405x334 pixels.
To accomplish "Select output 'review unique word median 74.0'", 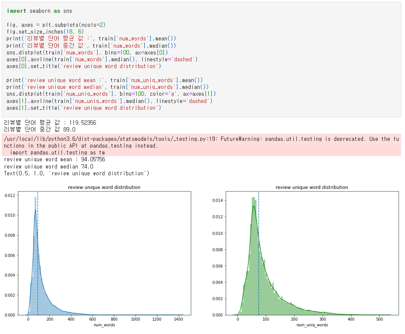I will point(48,167).
